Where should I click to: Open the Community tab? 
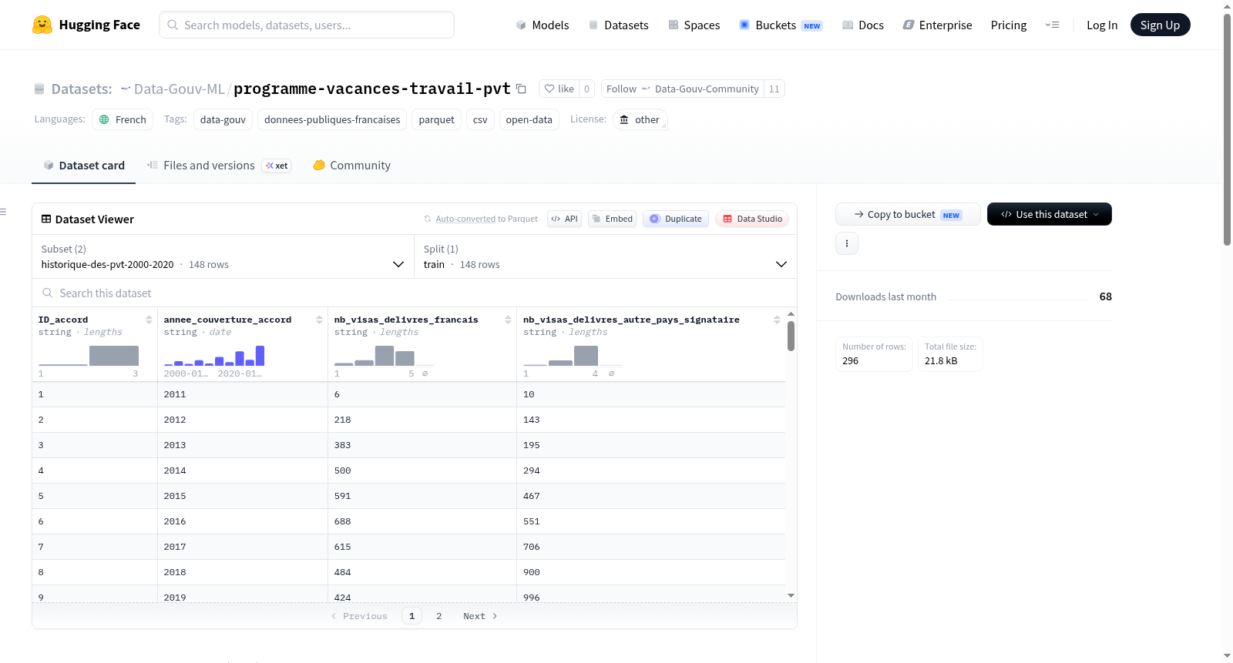click(351, 165)
